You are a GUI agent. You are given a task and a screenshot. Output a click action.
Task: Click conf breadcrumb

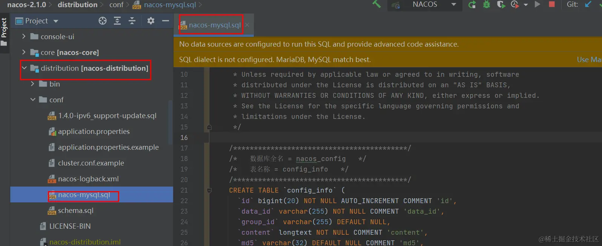coord(116,5)
